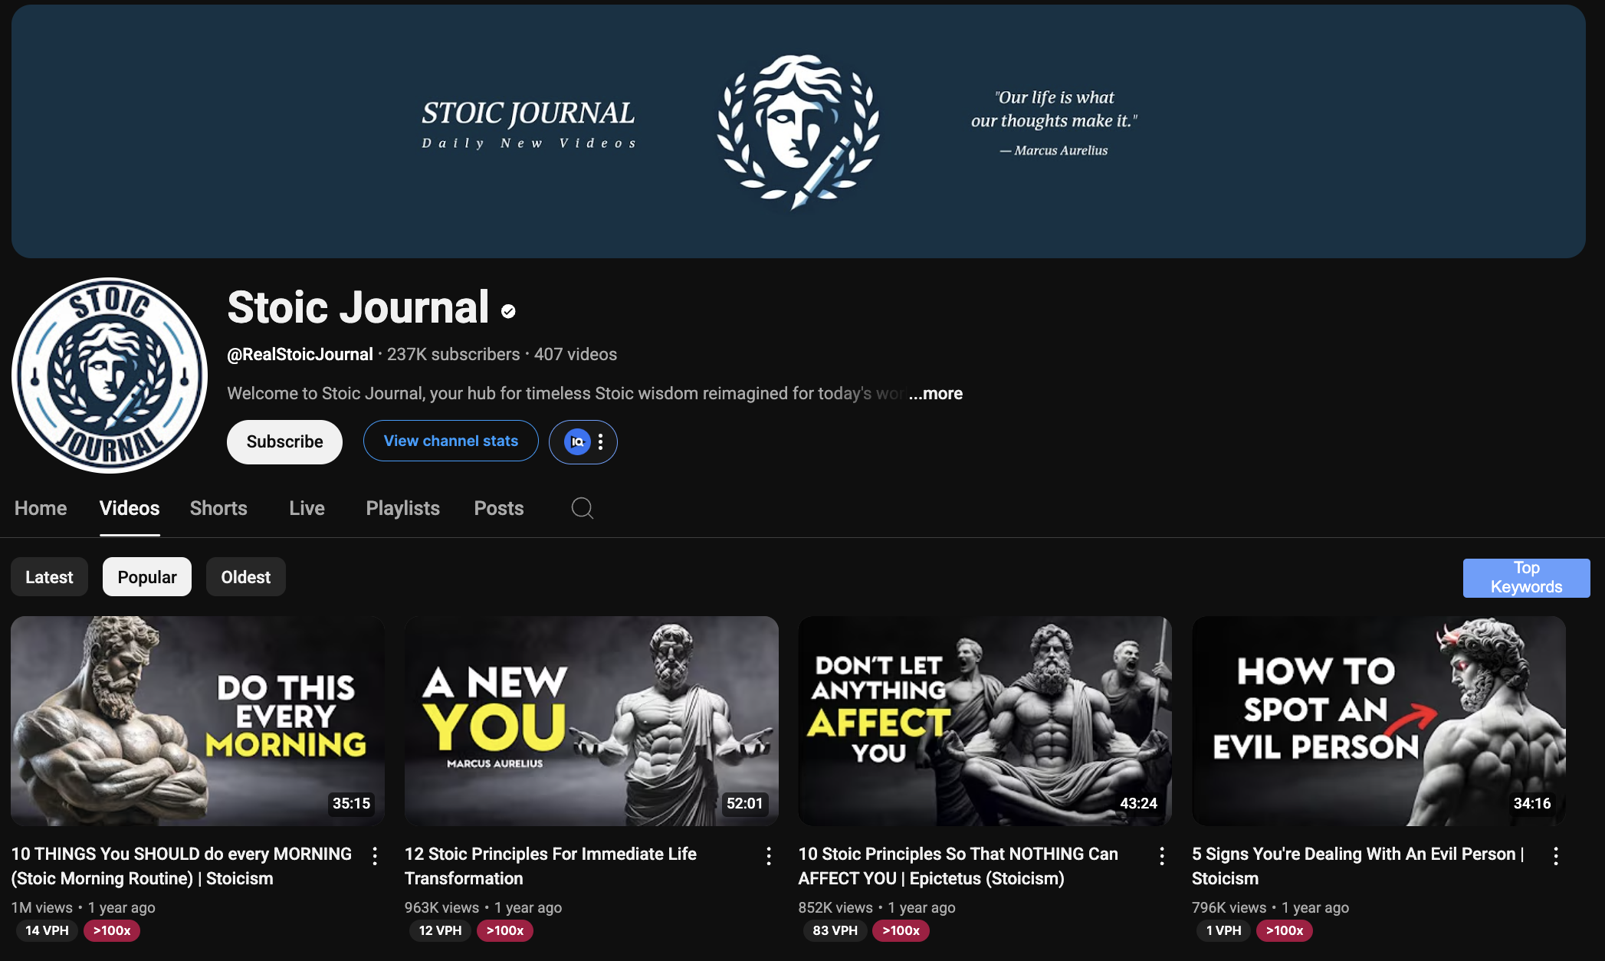Click the 237K subscribers text

453,354
